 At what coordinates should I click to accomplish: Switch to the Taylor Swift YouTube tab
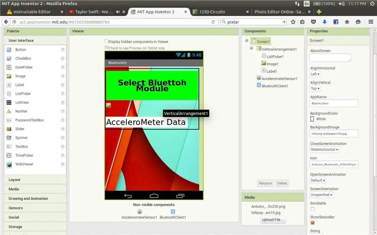click(x=97, y=12)
